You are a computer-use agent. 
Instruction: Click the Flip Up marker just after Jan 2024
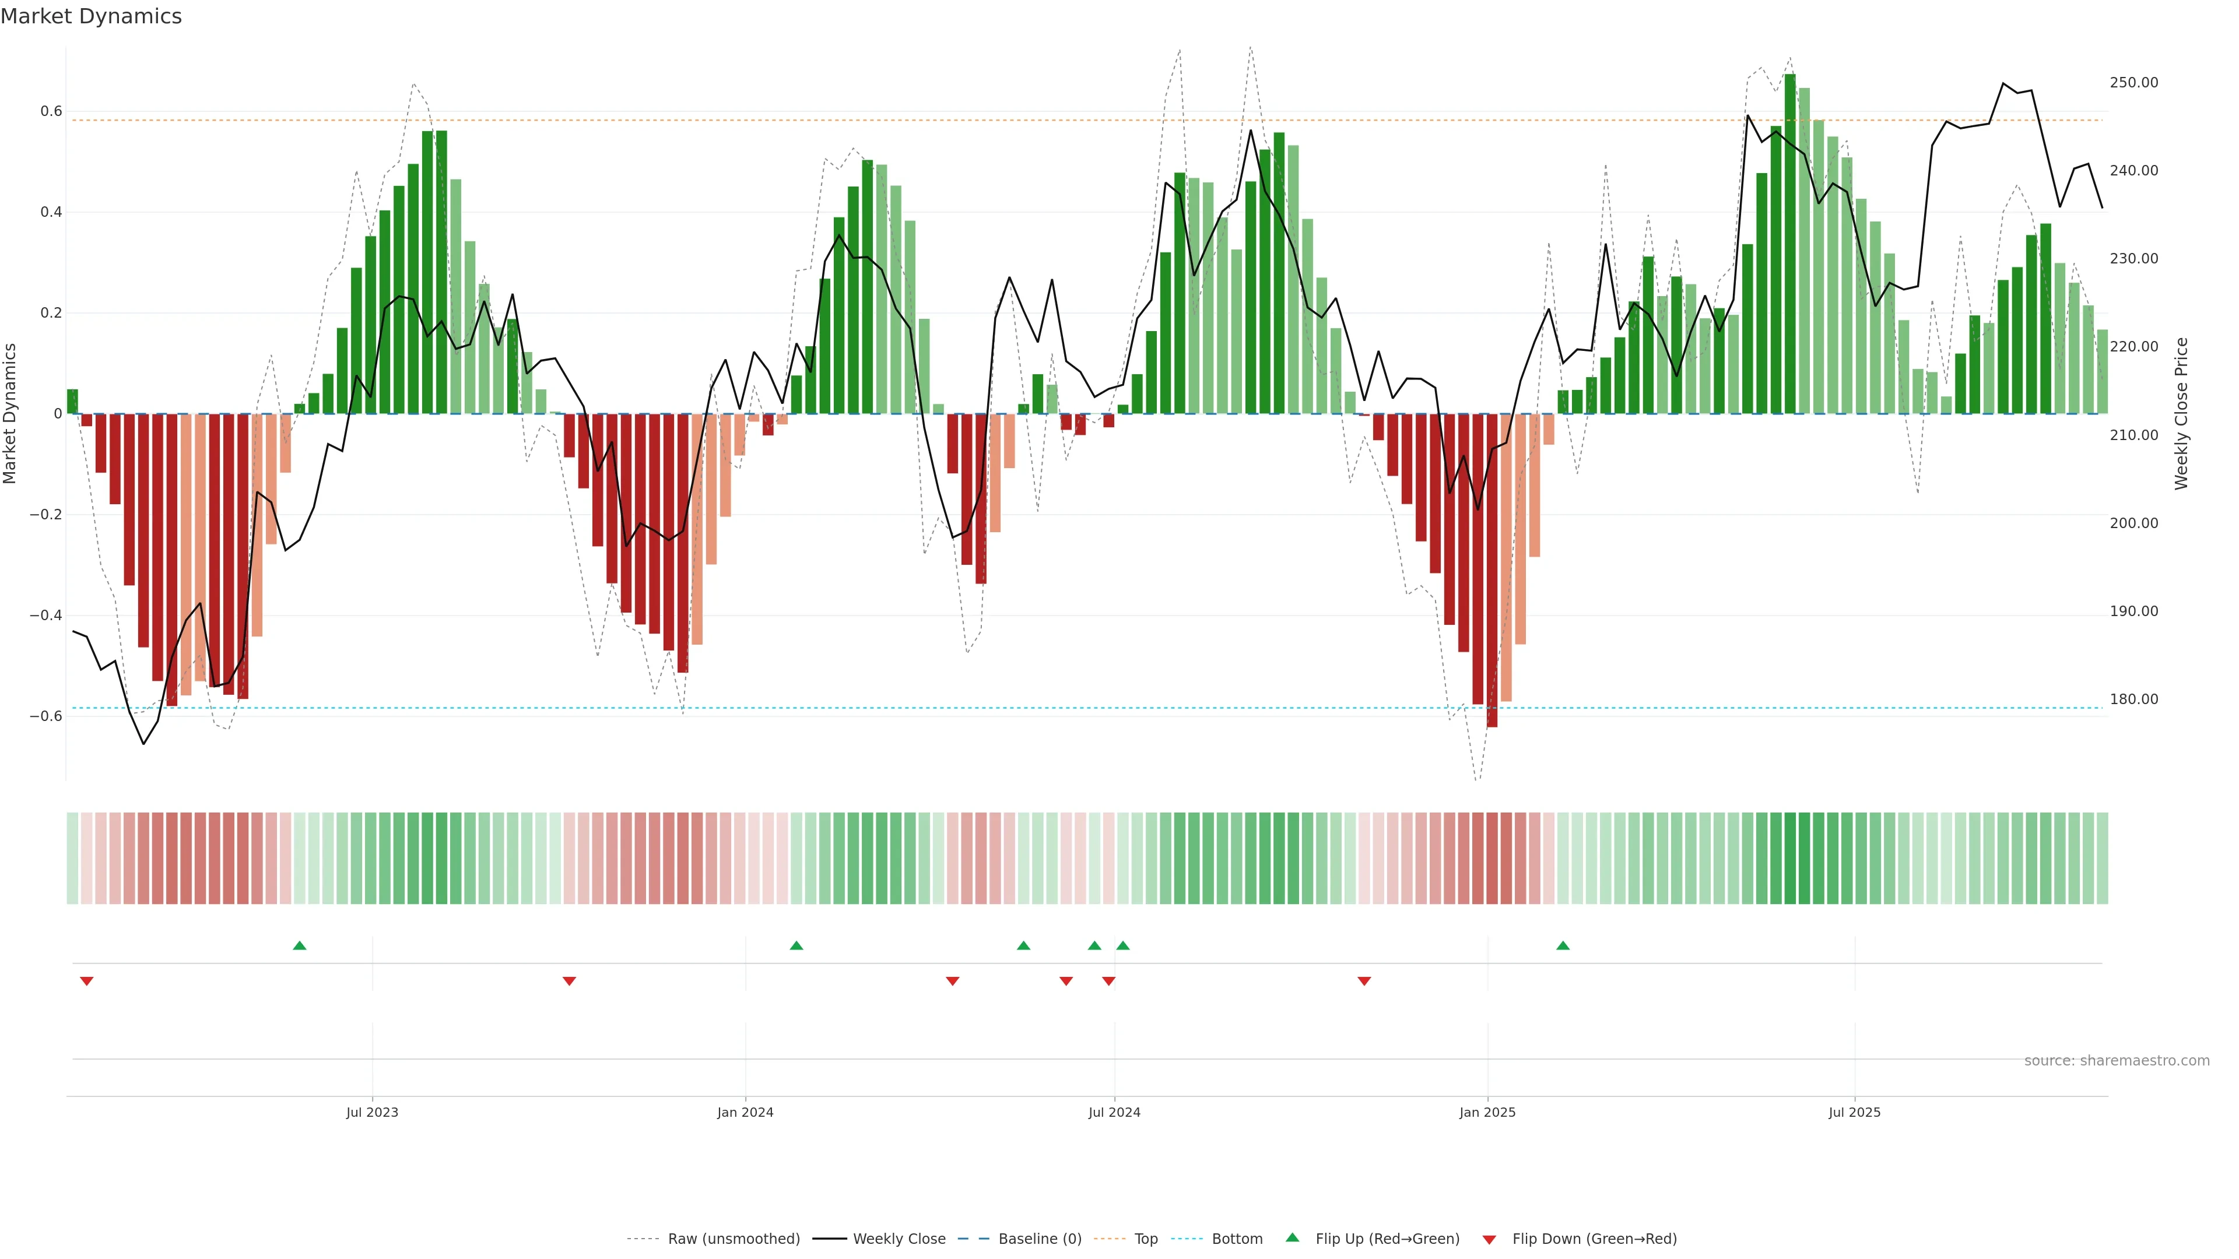tap(796, 945)
